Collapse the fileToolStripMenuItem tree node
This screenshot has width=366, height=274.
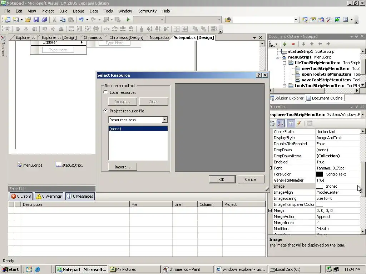tap(284, 63)
